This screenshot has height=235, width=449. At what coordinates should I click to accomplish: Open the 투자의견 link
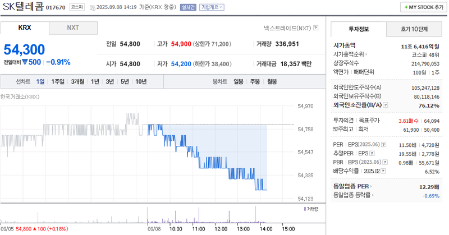point(343,121)
